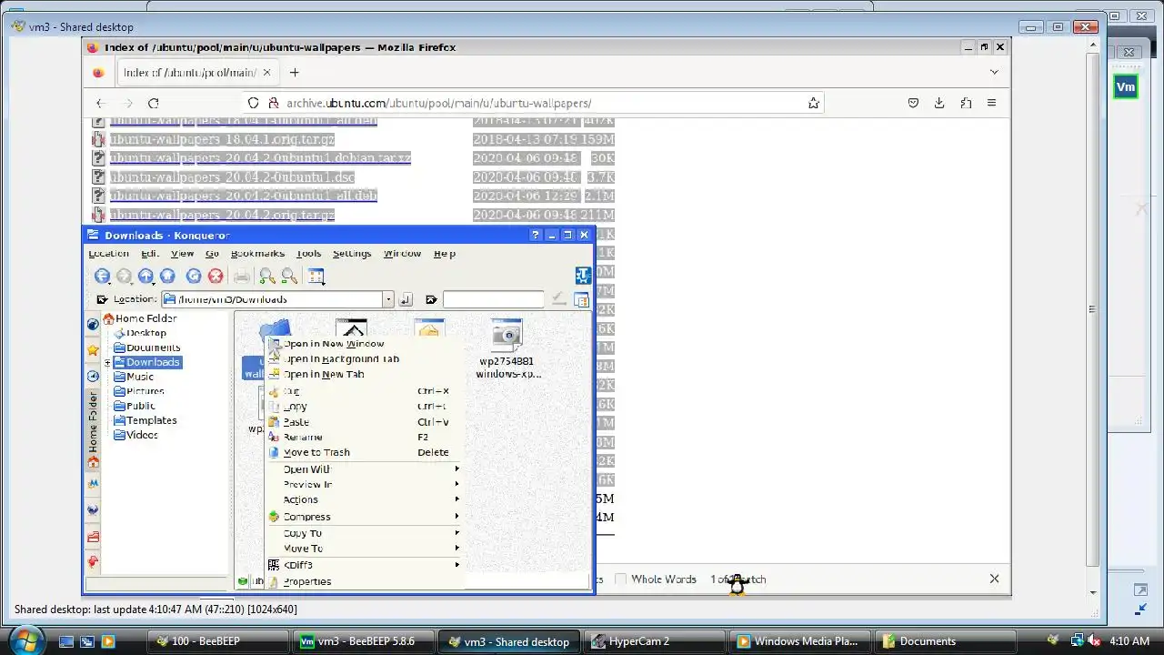Open Konqueror view mode icon

(316, 277)
